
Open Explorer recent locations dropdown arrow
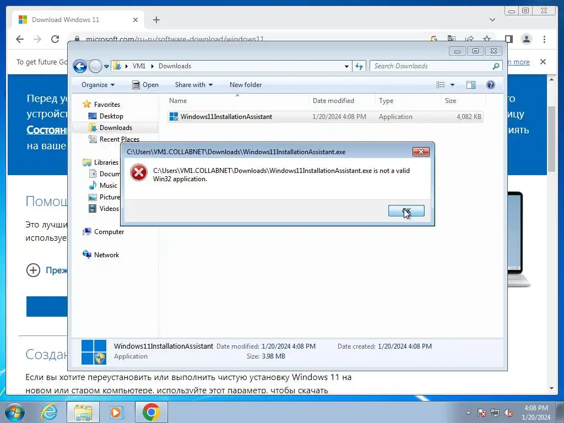106,67
